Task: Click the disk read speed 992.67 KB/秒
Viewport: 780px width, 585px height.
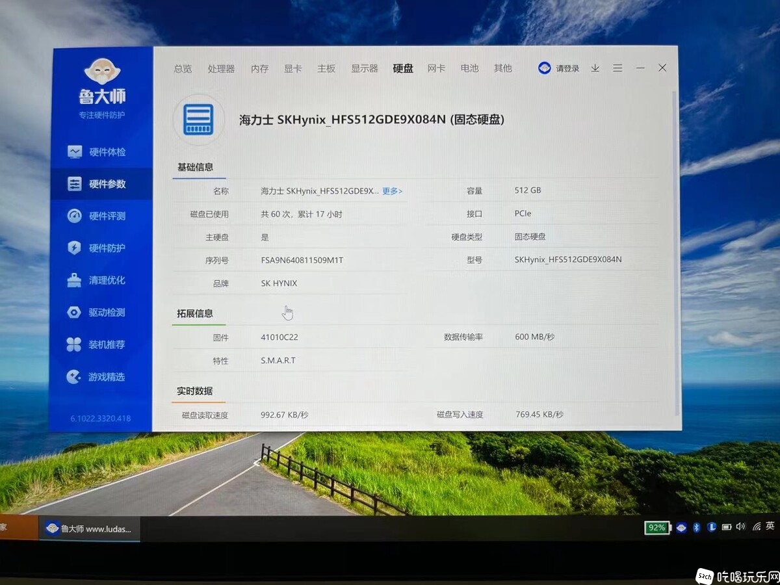Action: click(285, 415)
